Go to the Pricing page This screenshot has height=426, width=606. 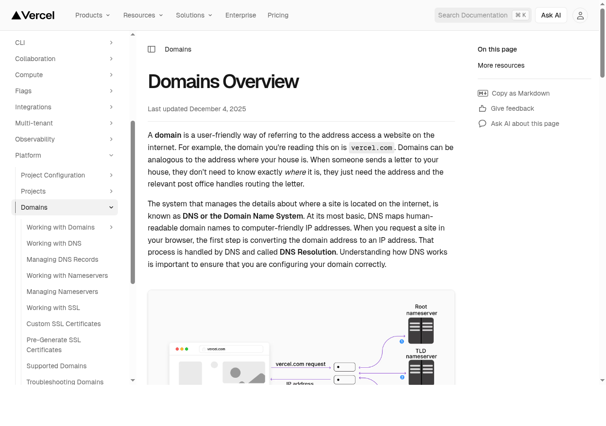tap(278, 15)
